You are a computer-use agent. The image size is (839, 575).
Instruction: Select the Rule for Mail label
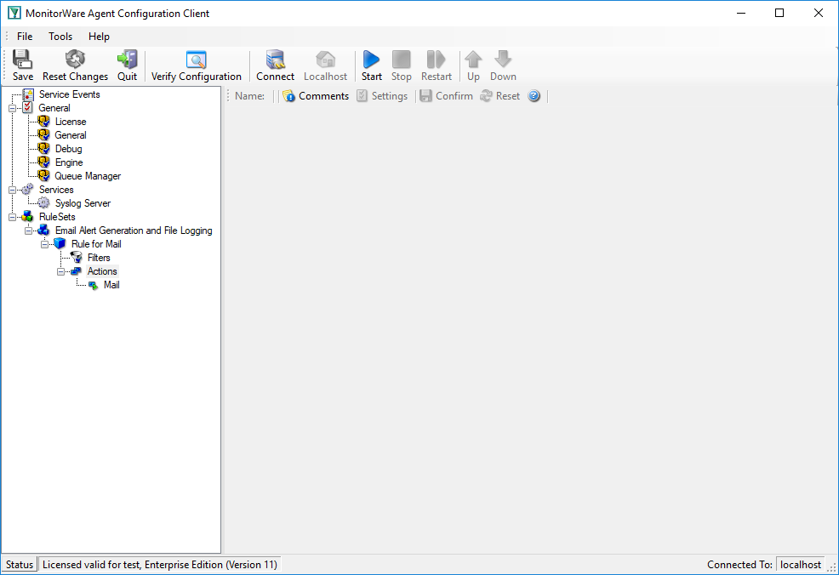click(96, 244)
